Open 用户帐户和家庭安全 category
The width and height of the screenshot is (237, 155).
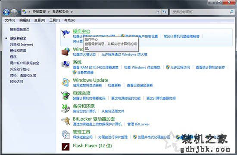pyautogui.click(x=25, y=63)
